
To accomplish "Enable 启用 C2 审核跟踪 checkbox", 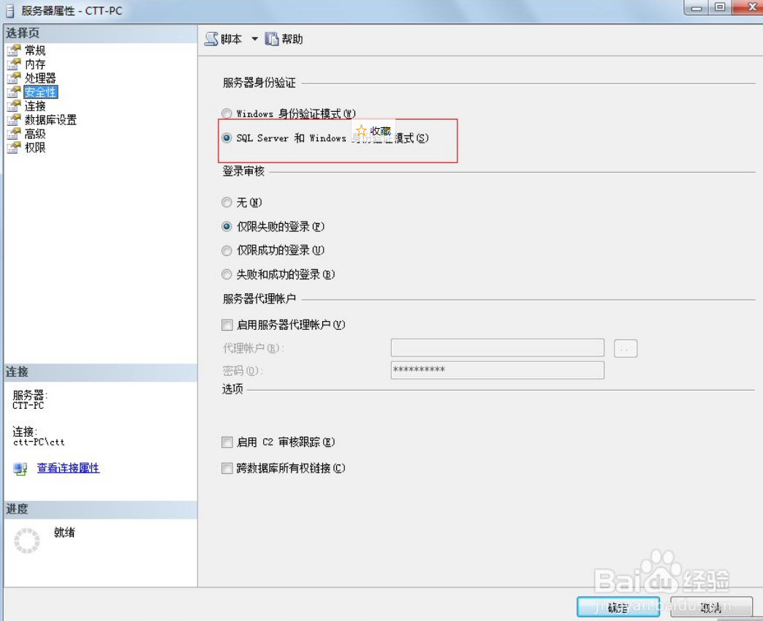I will 227,443.
